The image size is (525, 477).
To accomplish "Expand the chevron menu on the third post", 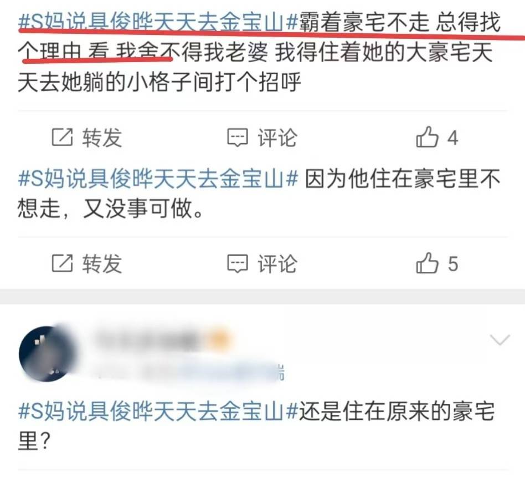I will [x=500, y=340].
